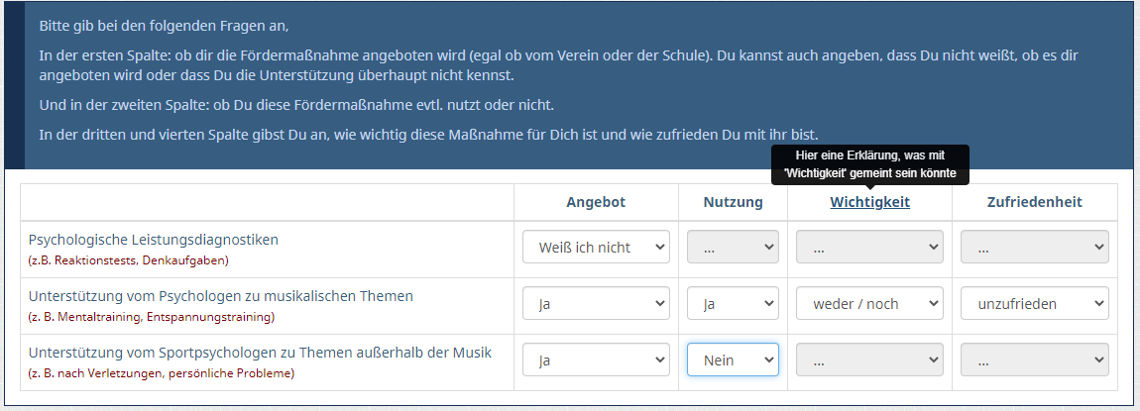The width and height of the screenshot is (1140, 411).
Task: Open Angebot dropdown for Sportpsychologen row
Action: [596, 360]
